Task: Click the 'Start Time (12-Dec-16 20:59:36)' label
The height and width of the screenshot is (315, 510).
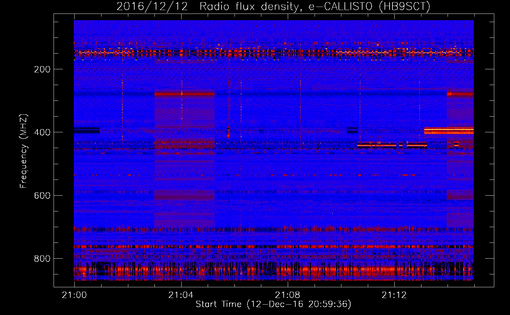Action: pos(273,304)
